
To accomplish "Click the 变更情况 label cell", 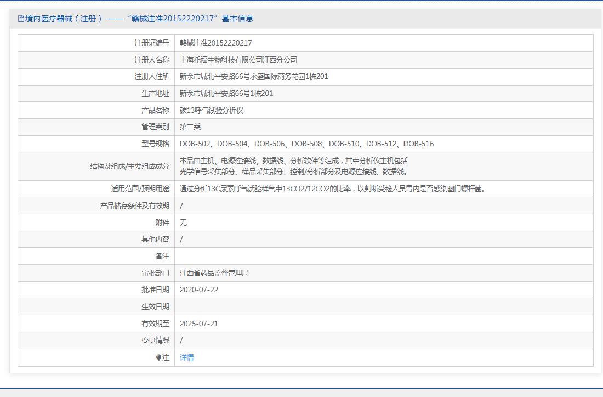I will [96, 340].
